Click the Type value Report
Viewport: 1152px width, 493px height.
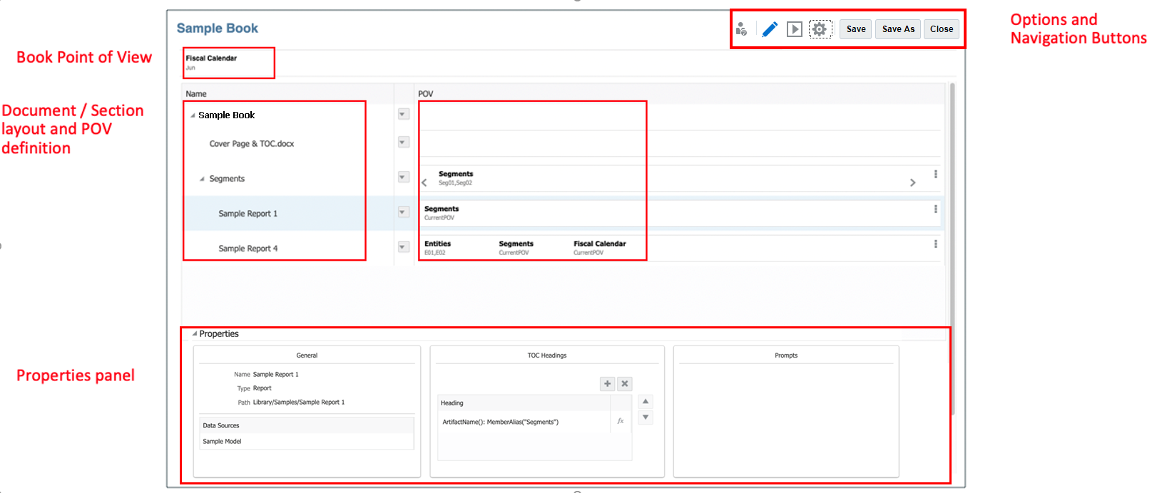pos(262,388)
